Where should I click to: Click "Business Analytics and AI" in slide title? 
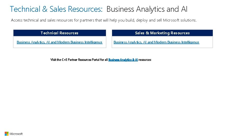147,9
